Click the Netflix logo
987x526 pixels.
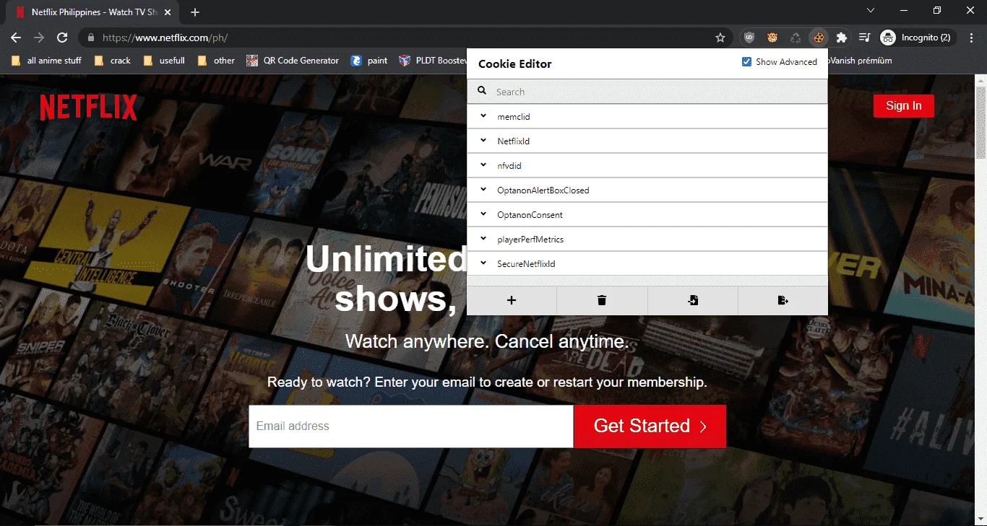(x=88, y=108)
